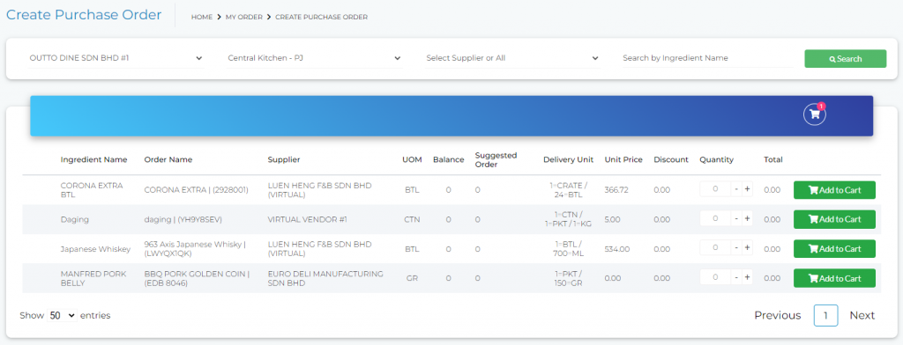This screenshot has height=345, width=903.
Task: Select 'CORONA EXTRA | (2928001)' order name
Action: (197, 190)
